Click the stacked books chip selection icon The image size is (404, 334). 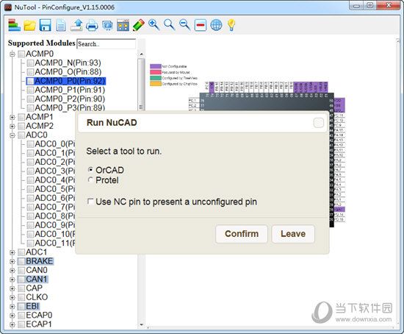point(14,25)
